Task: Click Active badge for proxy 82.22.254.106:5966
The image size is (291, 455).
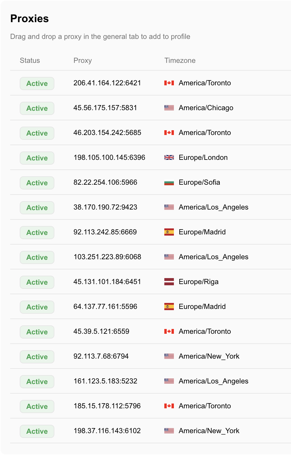Action: (x=37, y=183)
